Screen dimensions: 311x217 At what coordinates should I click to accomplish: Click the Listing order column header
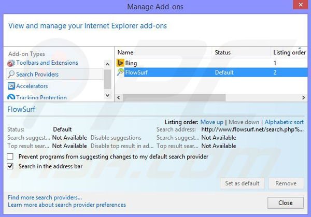coord(289,52)
